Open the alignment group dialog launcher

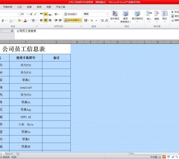click(81, 26)
